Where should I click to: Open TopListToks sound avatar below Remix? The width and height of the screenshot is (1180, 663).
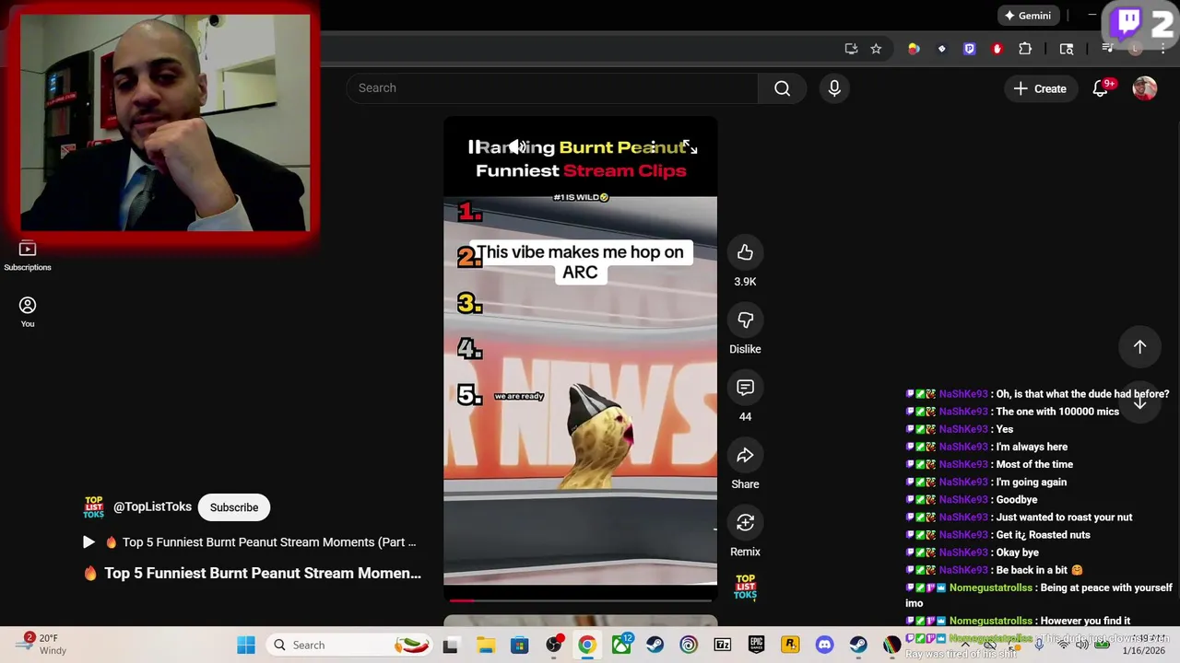(x=745, y=587)
